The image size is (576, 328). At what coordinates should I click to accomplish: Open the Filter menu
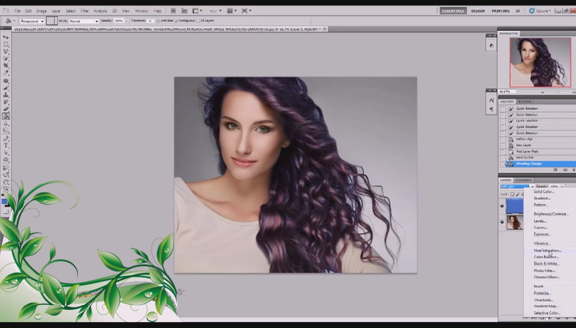coord(85,10)
